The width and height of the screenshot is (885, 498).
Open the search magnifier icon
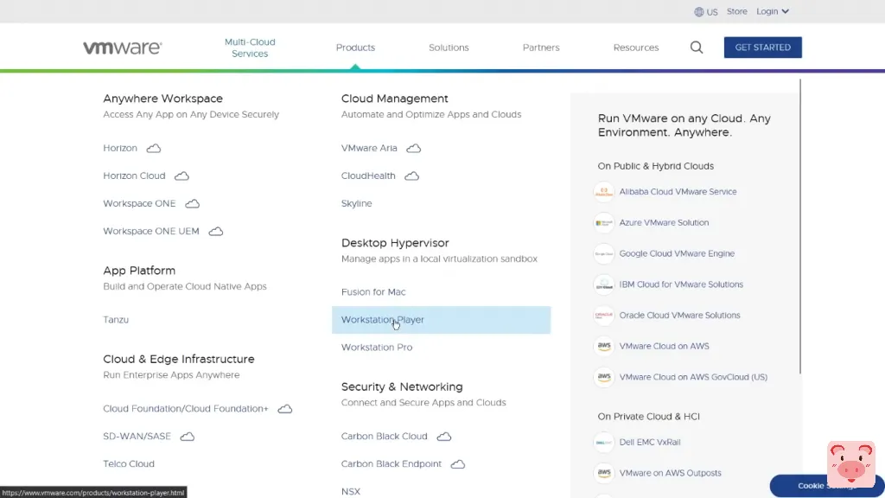(x=697, y=48)
